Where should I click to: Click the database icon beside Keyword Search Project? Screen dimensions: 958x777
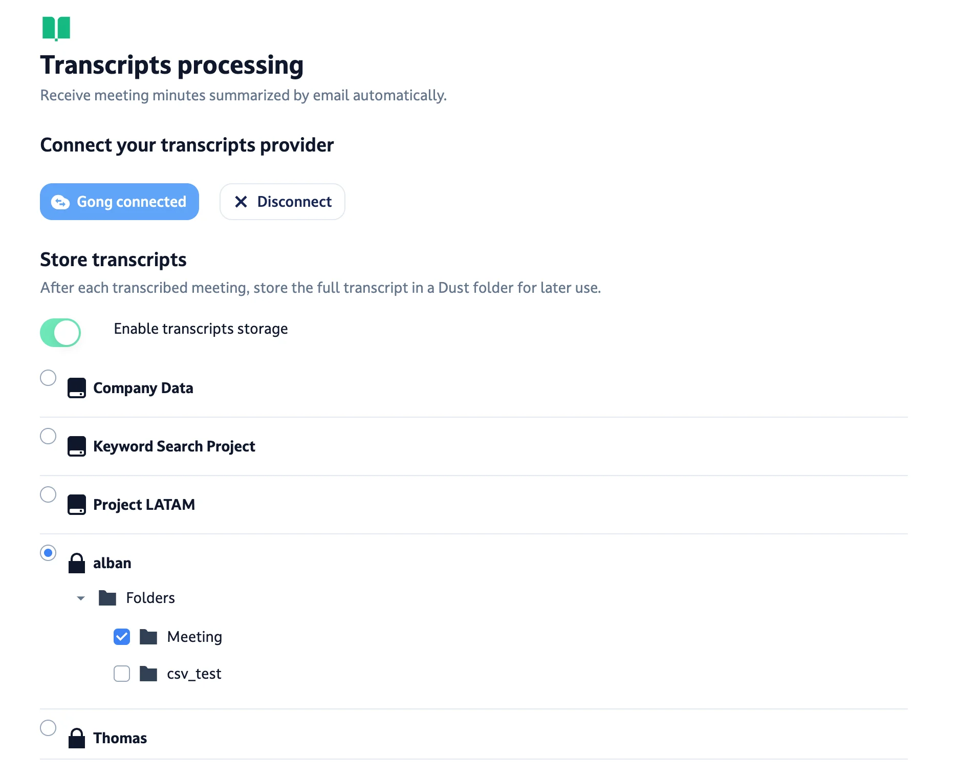77,446
